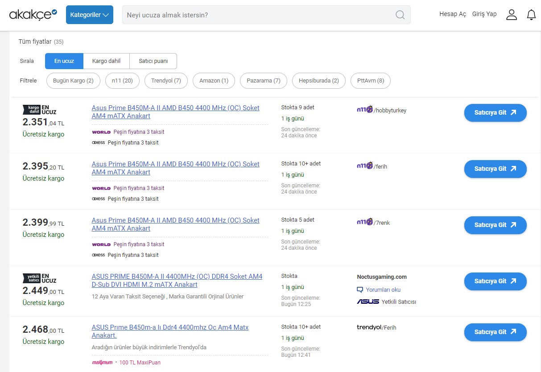Image resolution: width=541 pixels, height=372 pixels.
Task: Sort by Kargo dahil tab
Action: pos(106,61)
